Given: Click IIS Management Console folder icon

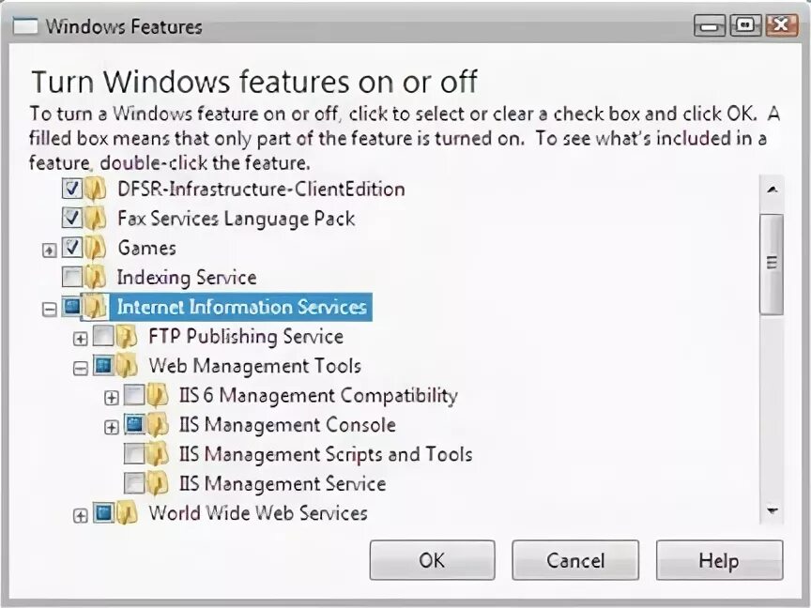Looking at the screenshot, I should [x=158, y=425].
